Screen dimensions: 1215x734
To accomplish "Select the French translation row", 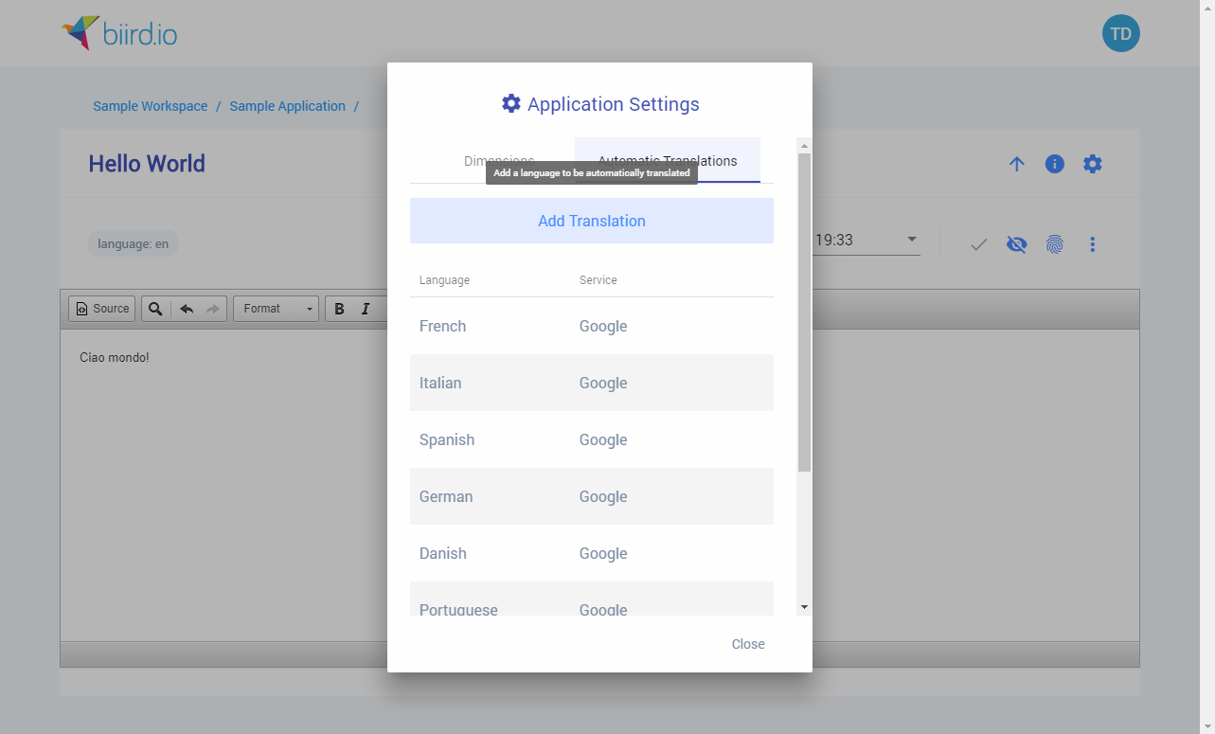I will coord(592,326).
